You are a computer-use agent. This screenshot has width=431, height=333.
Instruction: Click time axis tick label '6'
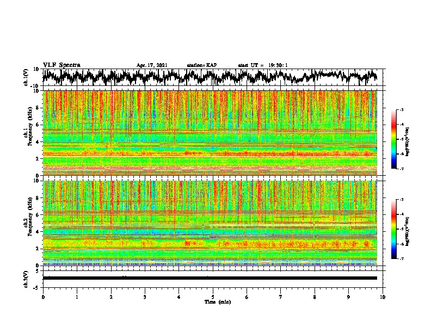click(247, 297)
